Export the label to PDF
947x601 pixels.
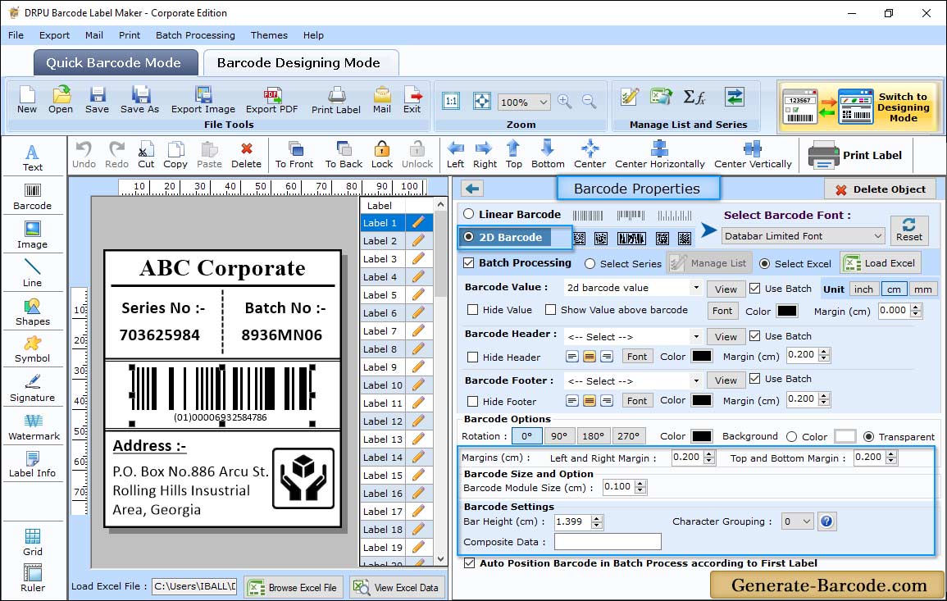click(271, 99)
